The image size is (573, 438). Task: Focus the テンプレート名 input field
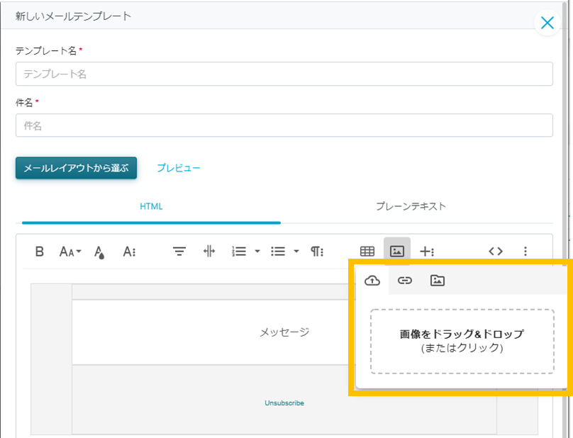pyautogui.click(x=284, y=74)
